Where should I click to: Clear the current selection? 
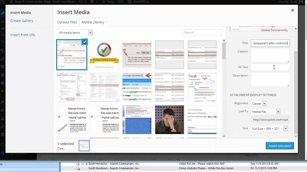(x=61, y=149)
